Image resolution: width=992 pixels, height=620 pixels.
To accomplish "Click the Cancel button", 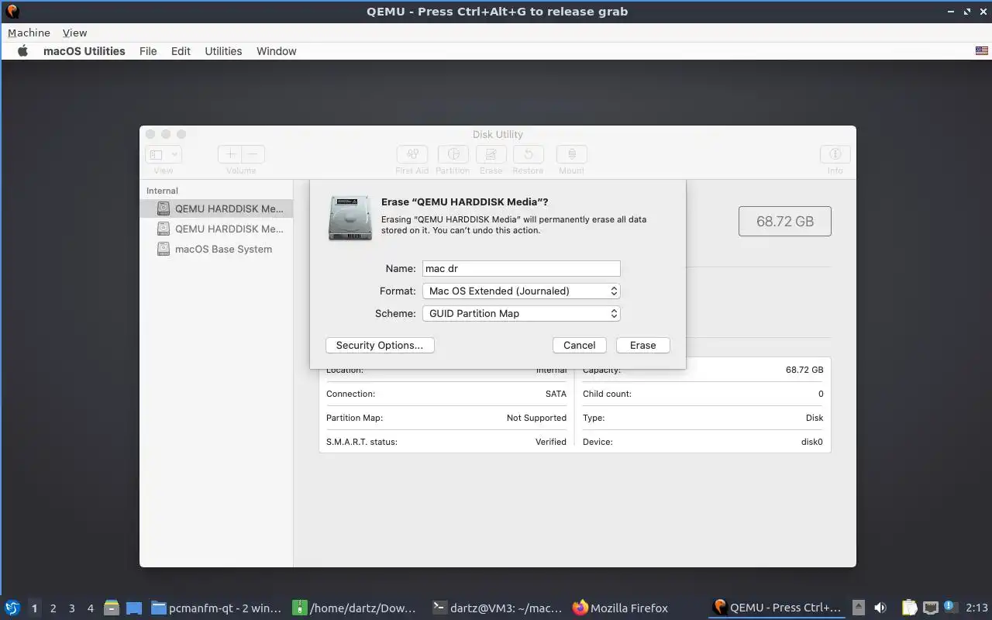I will pyautogui.click(x=579, y=345).
